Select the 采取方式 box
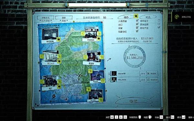This screenshot has height=121, width=194. pyautogui.click(x=46, y=18)
